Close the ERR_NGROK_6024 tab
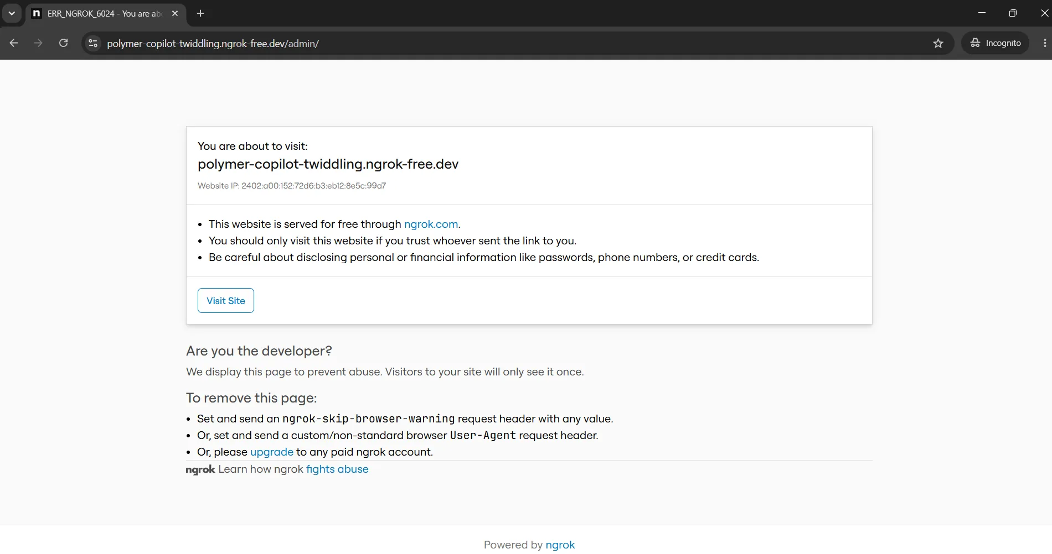Image resolution: width=1052 pixels, height=554 pixels. 175,13
